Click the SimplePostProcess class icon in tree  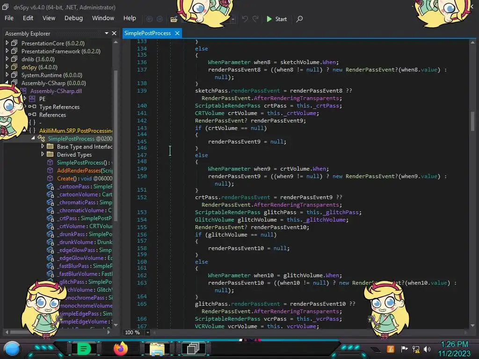tap(41, 138)
